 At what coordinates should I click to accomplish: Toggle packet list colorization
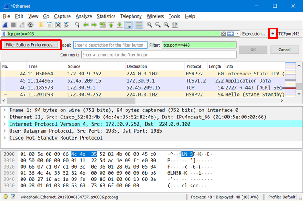pos(139,25)
